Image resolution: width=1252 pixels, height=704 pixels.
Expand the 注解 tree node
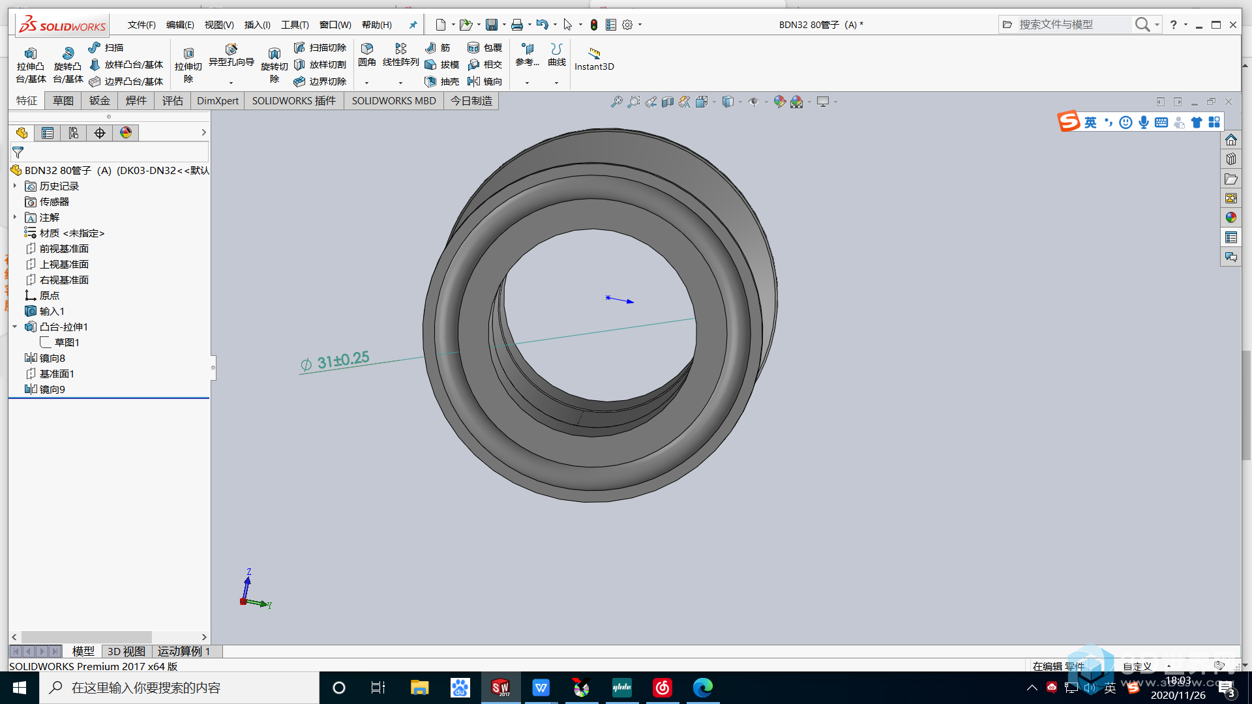point(15,217)
